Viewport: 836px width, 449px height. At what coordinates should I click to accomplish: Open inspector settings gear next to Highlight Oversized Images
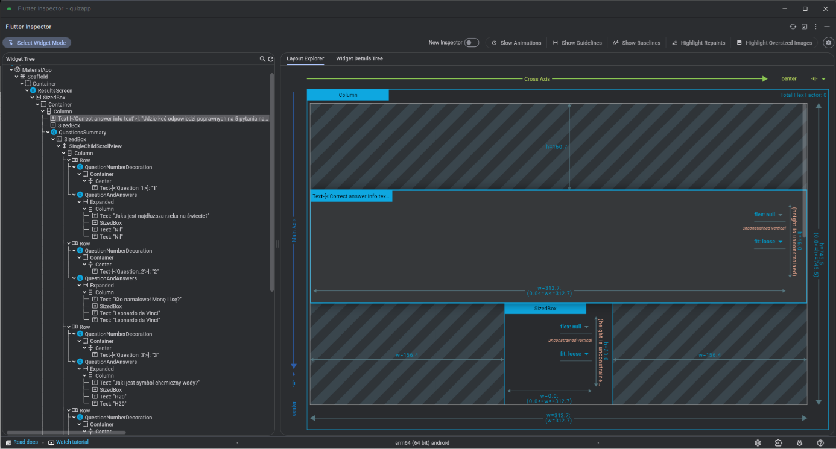(828, 43)
